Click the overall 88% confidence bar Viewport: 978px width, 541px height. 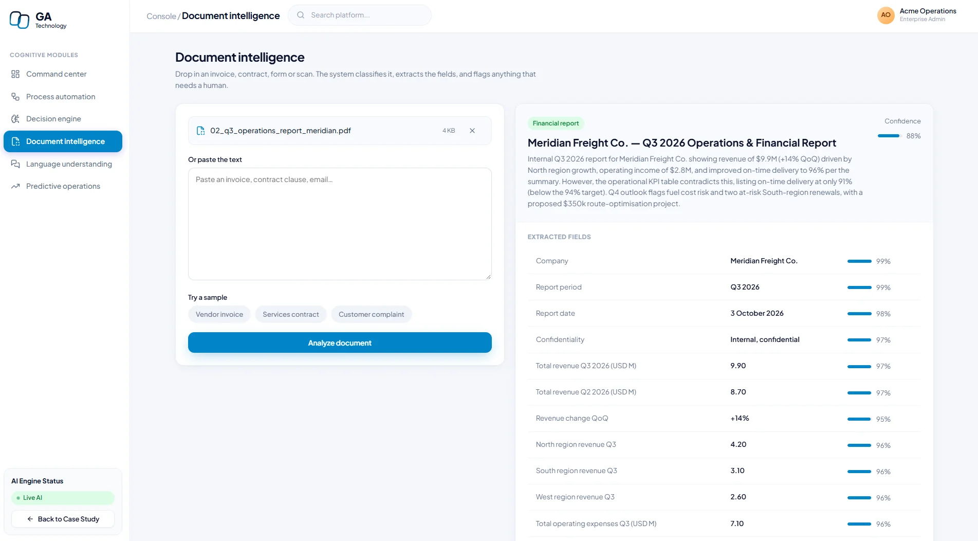(890, 136)
